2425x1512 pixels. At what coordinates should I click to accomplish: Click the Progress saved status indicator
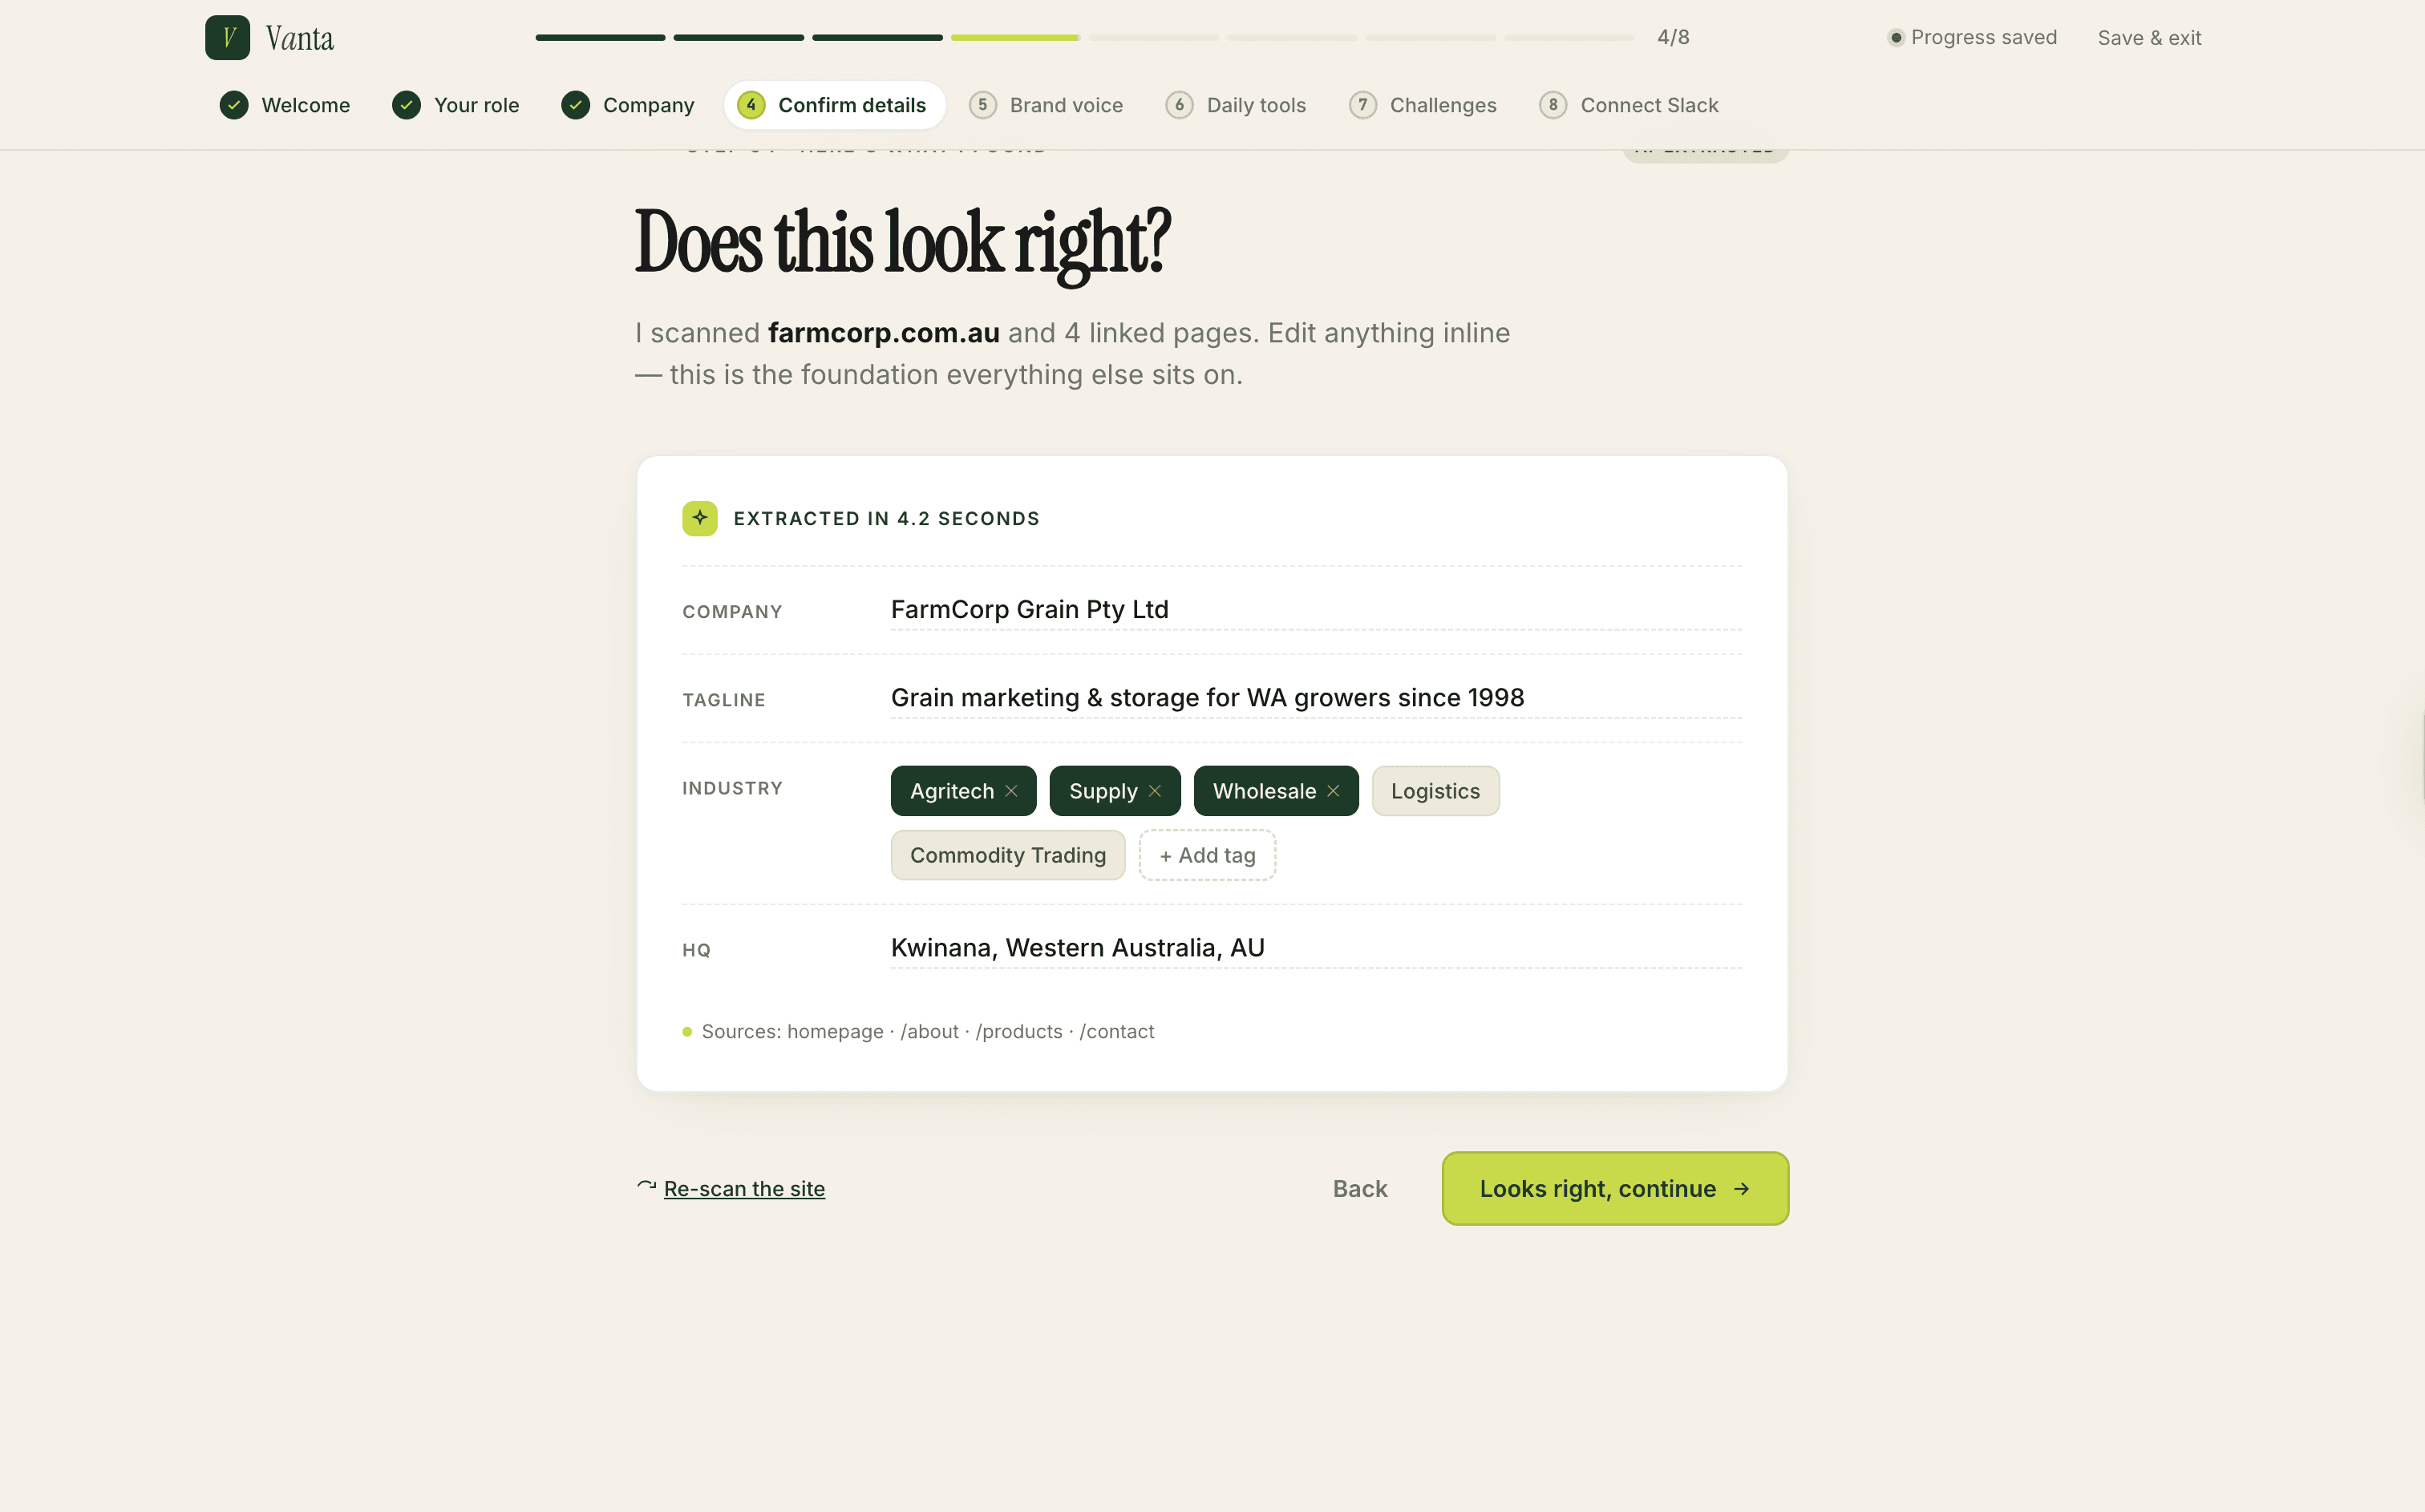(1971, 37)
